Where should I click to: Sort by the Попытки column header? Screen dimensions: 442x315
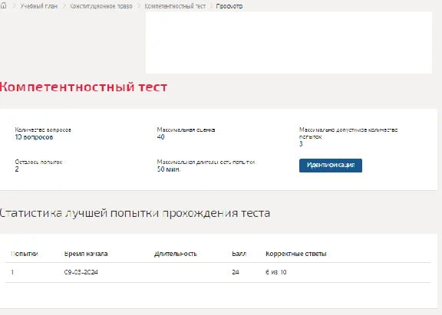25,254
